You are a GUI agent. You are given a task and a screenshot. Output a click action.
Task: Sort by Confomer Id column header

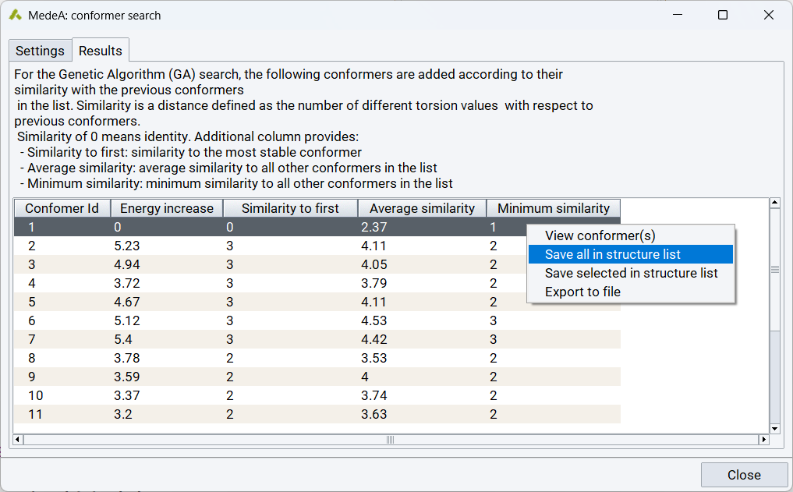coord(62,208)
